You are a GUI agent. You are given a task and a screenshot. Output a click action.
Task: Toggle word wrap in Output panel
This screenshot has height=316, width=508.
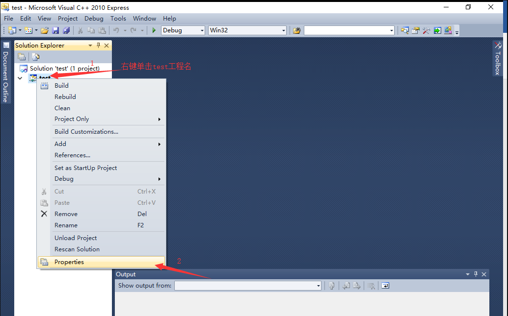tap(385, 286)
